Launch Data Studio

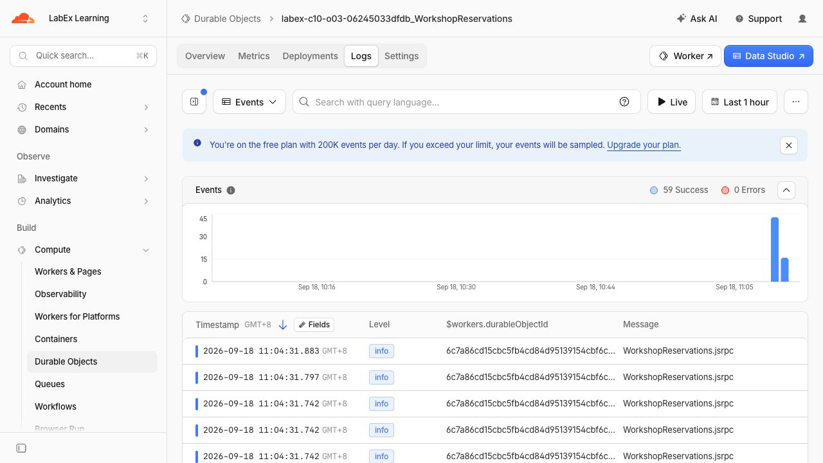(768, 56)
